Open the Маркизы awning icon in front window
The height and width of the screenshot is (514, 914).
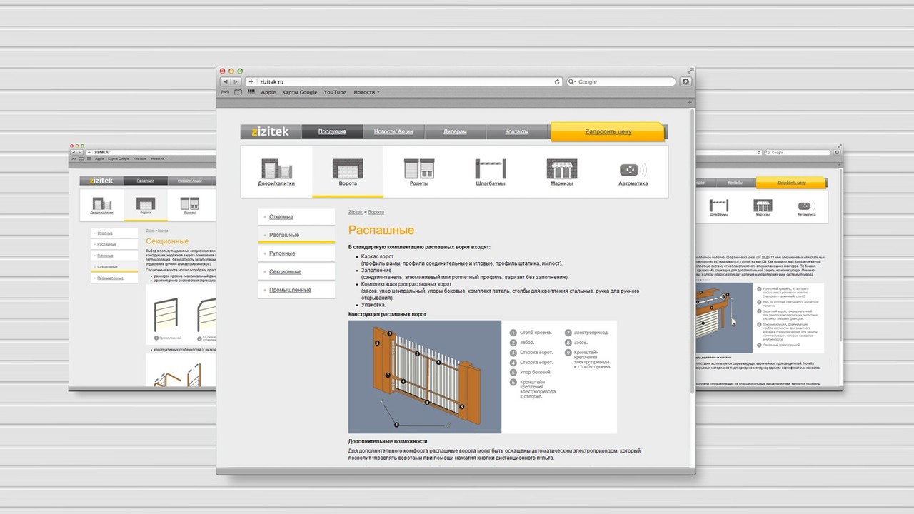click(561, 170)
